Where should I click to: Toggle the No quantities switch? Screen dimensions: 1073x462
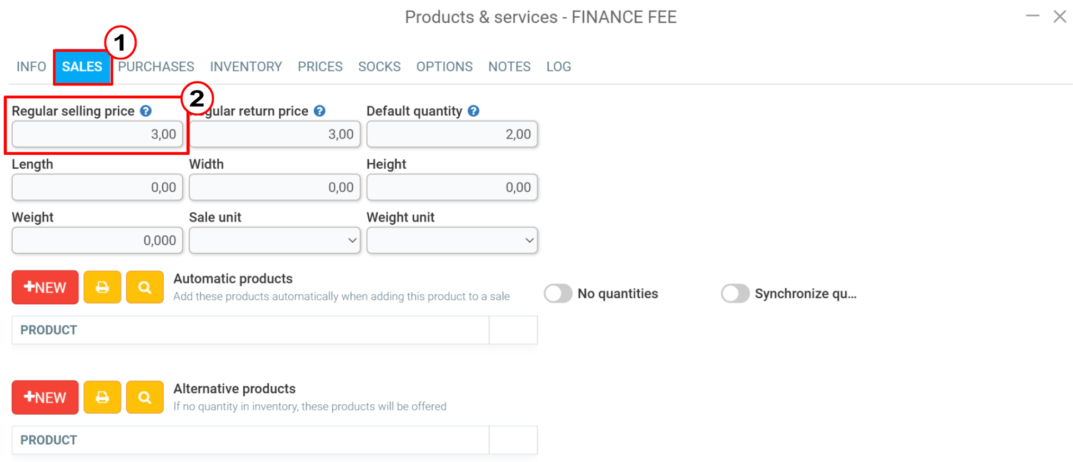pyautogui.click(x=558, y=293)
